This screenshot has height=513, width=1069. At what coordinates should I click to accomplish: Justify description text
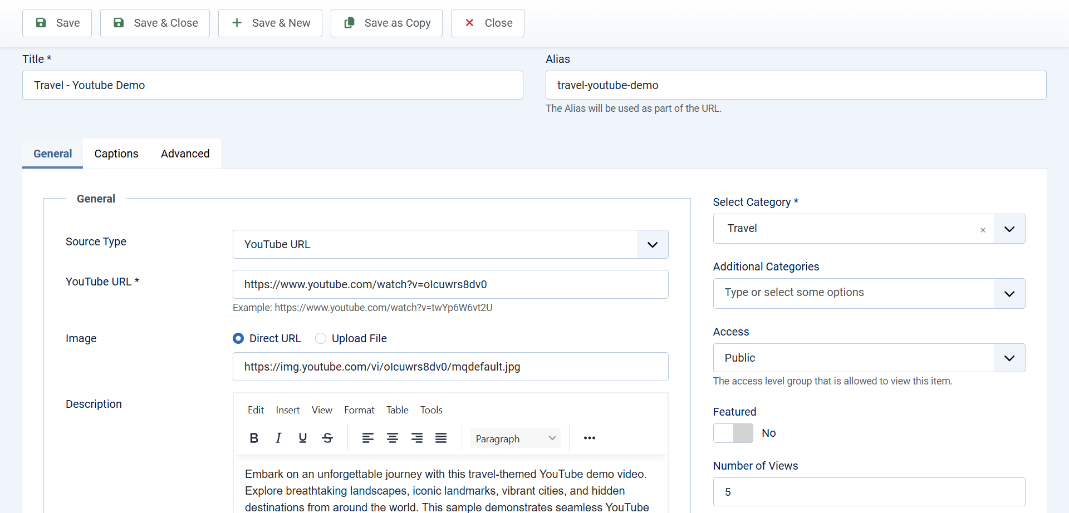[x=441, y=438]
